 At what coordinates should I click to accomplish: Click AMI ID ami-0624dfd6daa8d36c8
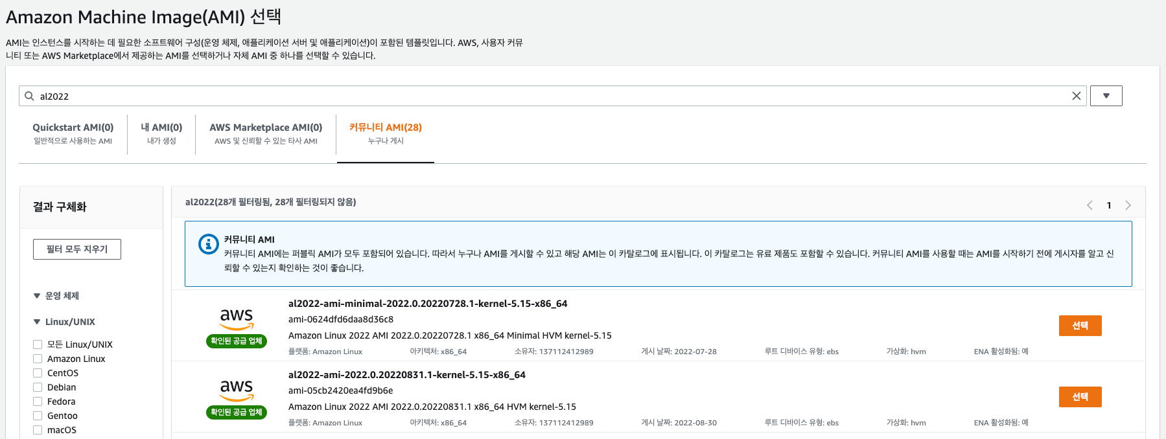[341, 319]
